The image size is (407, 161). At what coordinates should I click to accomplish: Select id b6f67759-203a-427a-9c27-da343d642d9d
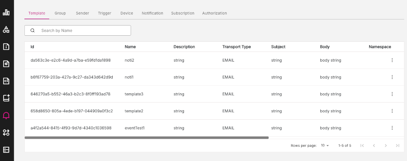[x=72, y=77]
